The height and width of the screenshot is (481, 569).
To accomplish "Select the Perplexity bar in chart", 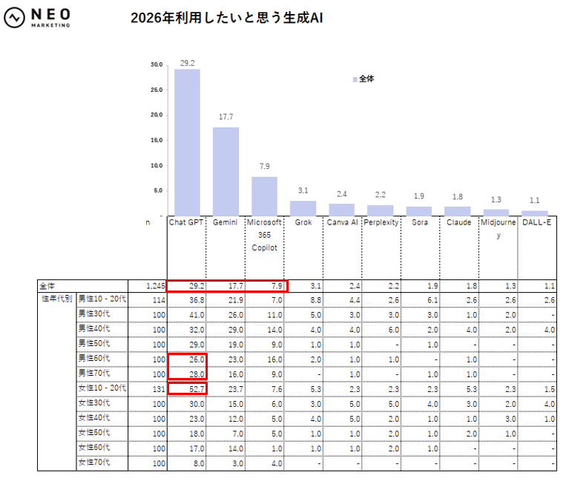I will [x=381, y=210].
